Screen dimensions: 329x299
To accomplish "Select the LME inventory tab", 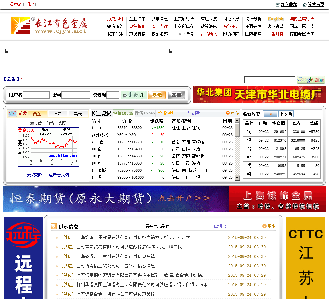I will click(x=270, y=114).
